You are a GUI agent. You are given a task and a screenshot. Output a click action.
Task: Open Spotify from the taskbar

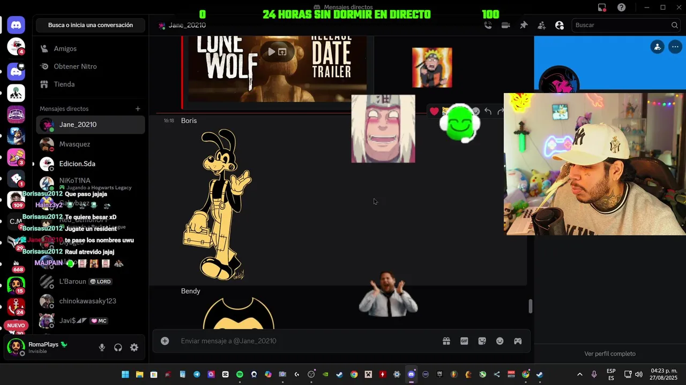240,374
